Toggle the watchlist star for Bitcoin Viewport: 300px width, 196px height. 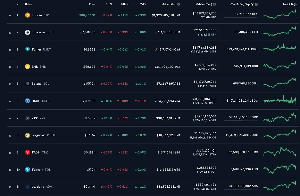(x=10, y=15)
